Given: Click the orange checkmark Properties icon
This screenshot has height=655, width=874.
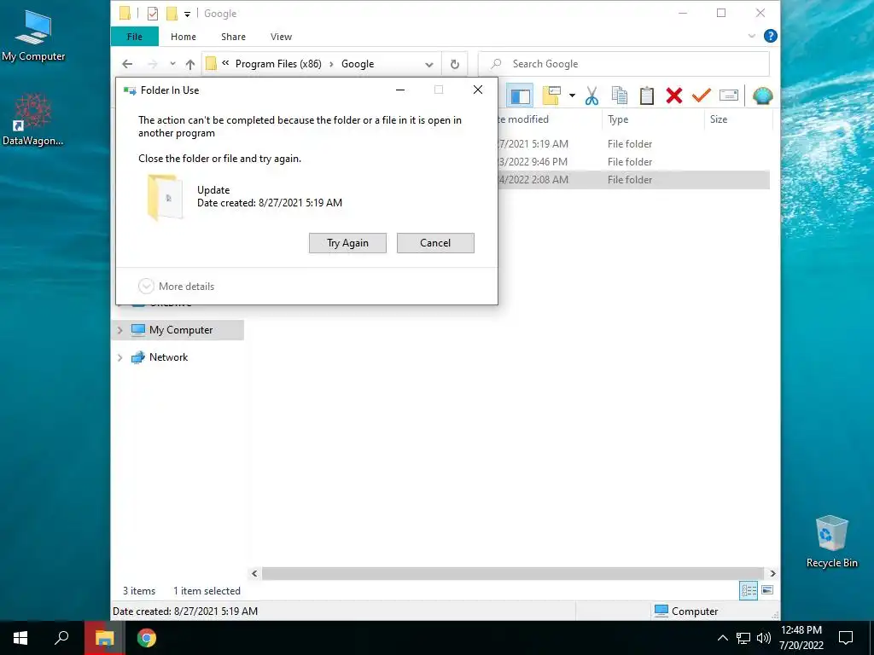Looking at the screenshot, I should point(702,96).
